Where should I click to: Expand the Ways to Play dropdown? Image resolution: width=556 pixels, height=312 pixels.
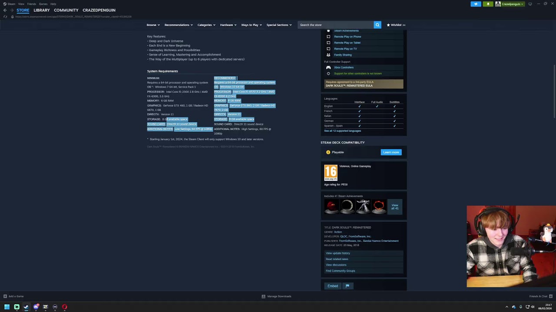(252, 25)
